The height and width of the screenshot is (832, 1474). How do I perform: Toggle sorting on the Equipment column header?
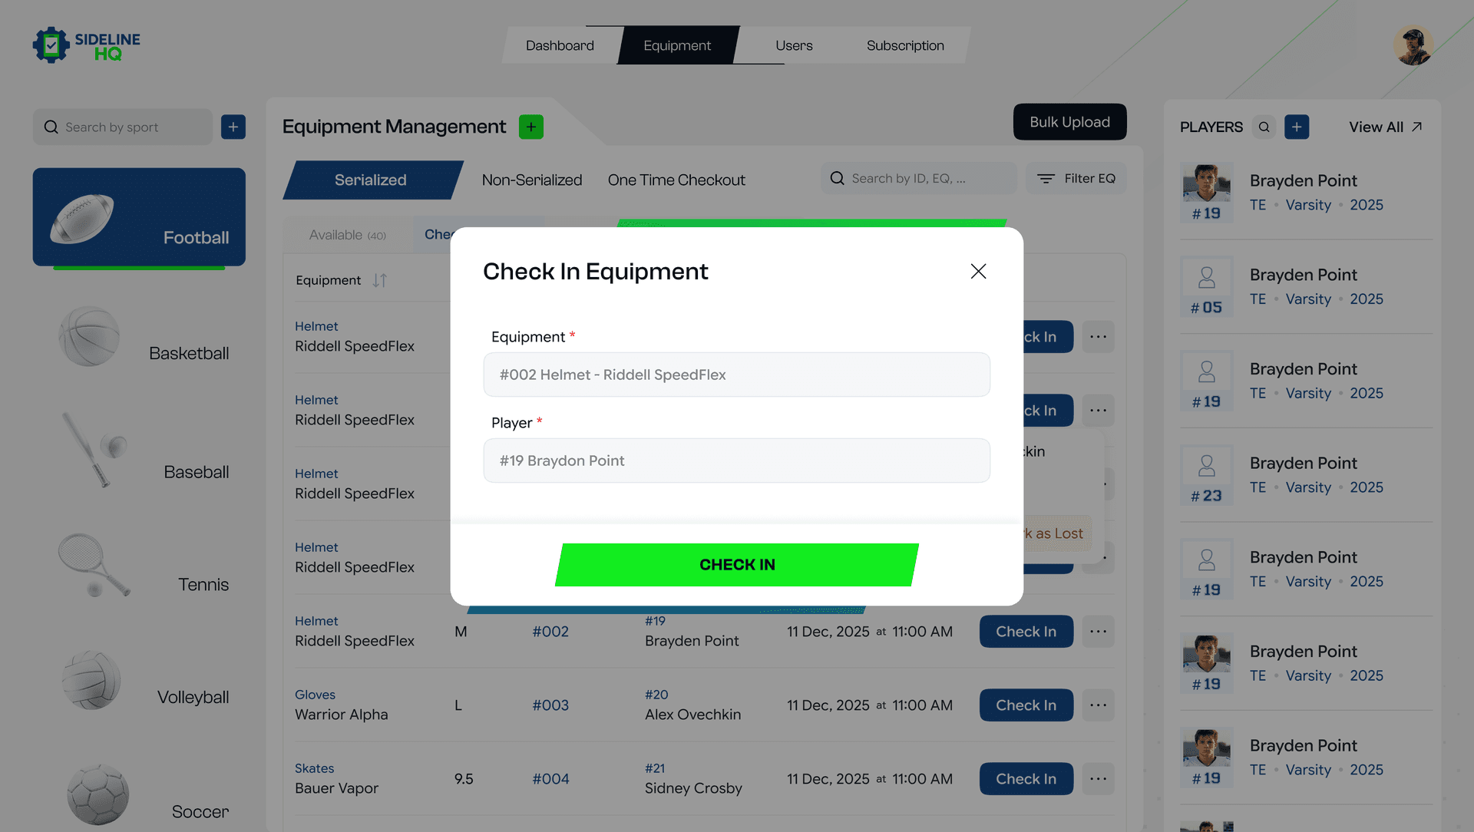point(379,280)
